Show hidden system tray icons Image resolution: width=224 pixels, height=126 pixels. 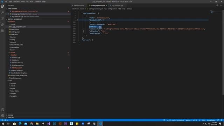[x=203, y=124]
